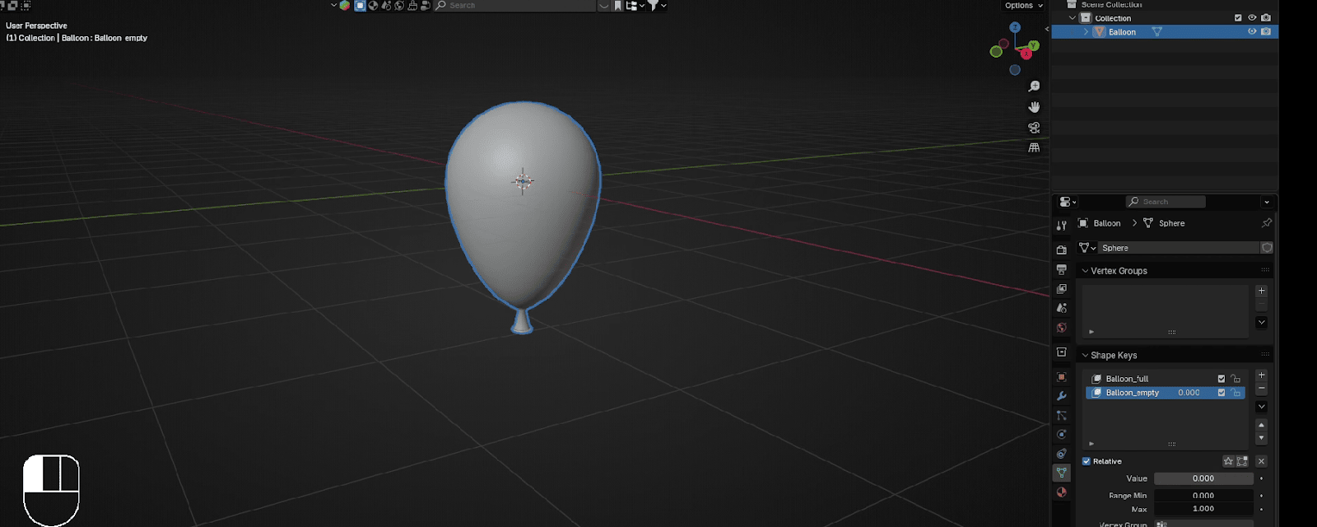
Task: Click the Sphere mesh name field
Action: click(x=1177, y=248)
